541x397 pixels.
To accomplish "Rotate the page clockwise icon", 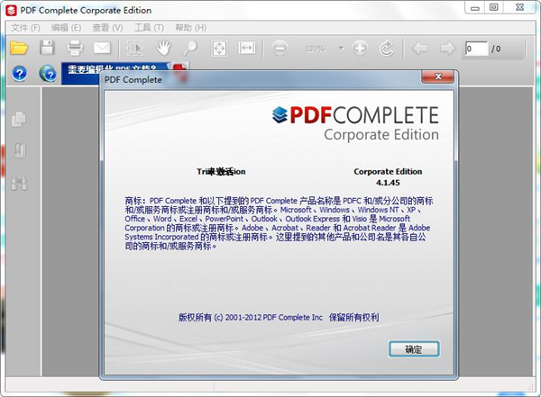I will [x=387, y=49].
